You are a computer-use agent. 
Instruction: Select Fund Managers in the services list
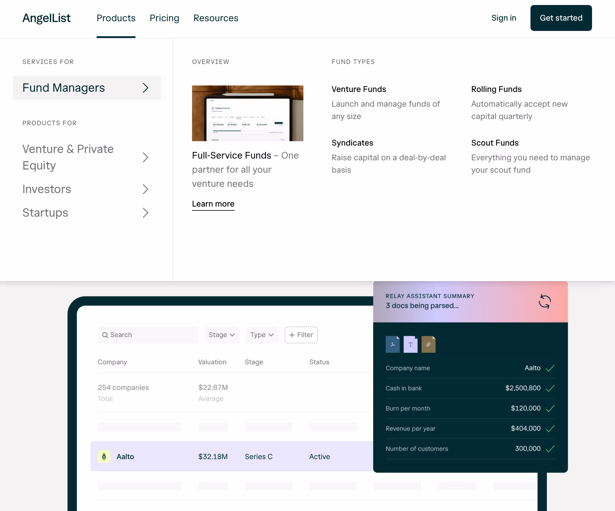(x=87, y=88)
